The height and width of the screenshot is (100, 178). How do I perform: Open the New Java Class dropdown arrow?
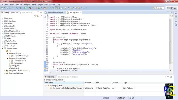(x=41, y=8)
